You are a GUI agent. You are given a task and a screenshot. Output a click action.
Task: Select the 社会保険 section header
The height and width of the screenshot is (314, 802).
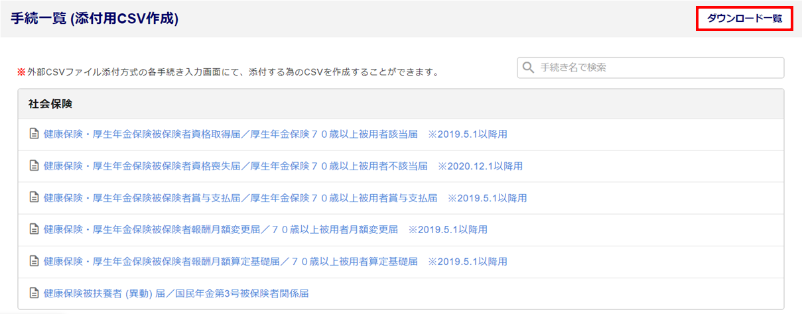(x=401, y=104)
